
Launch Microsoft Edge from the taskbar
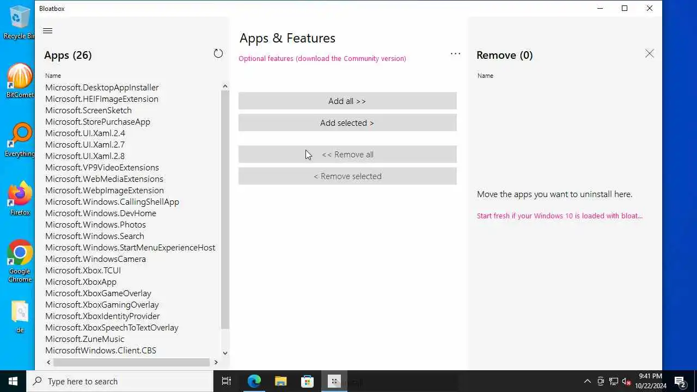[254, 381]
